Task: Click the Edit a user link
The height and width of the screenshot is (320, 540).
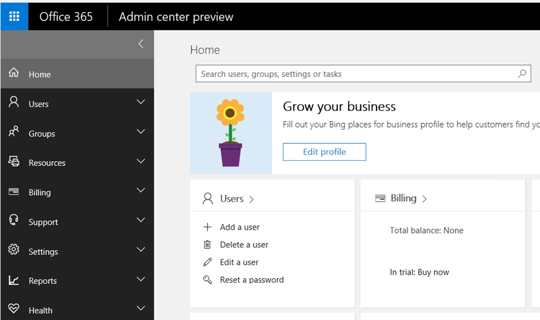Action: point(239,262)
